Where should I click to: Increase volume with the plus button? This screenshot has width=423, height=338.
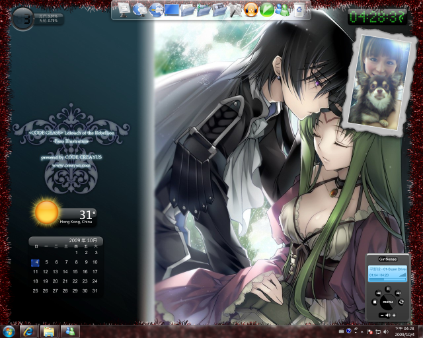pos(394,316)
